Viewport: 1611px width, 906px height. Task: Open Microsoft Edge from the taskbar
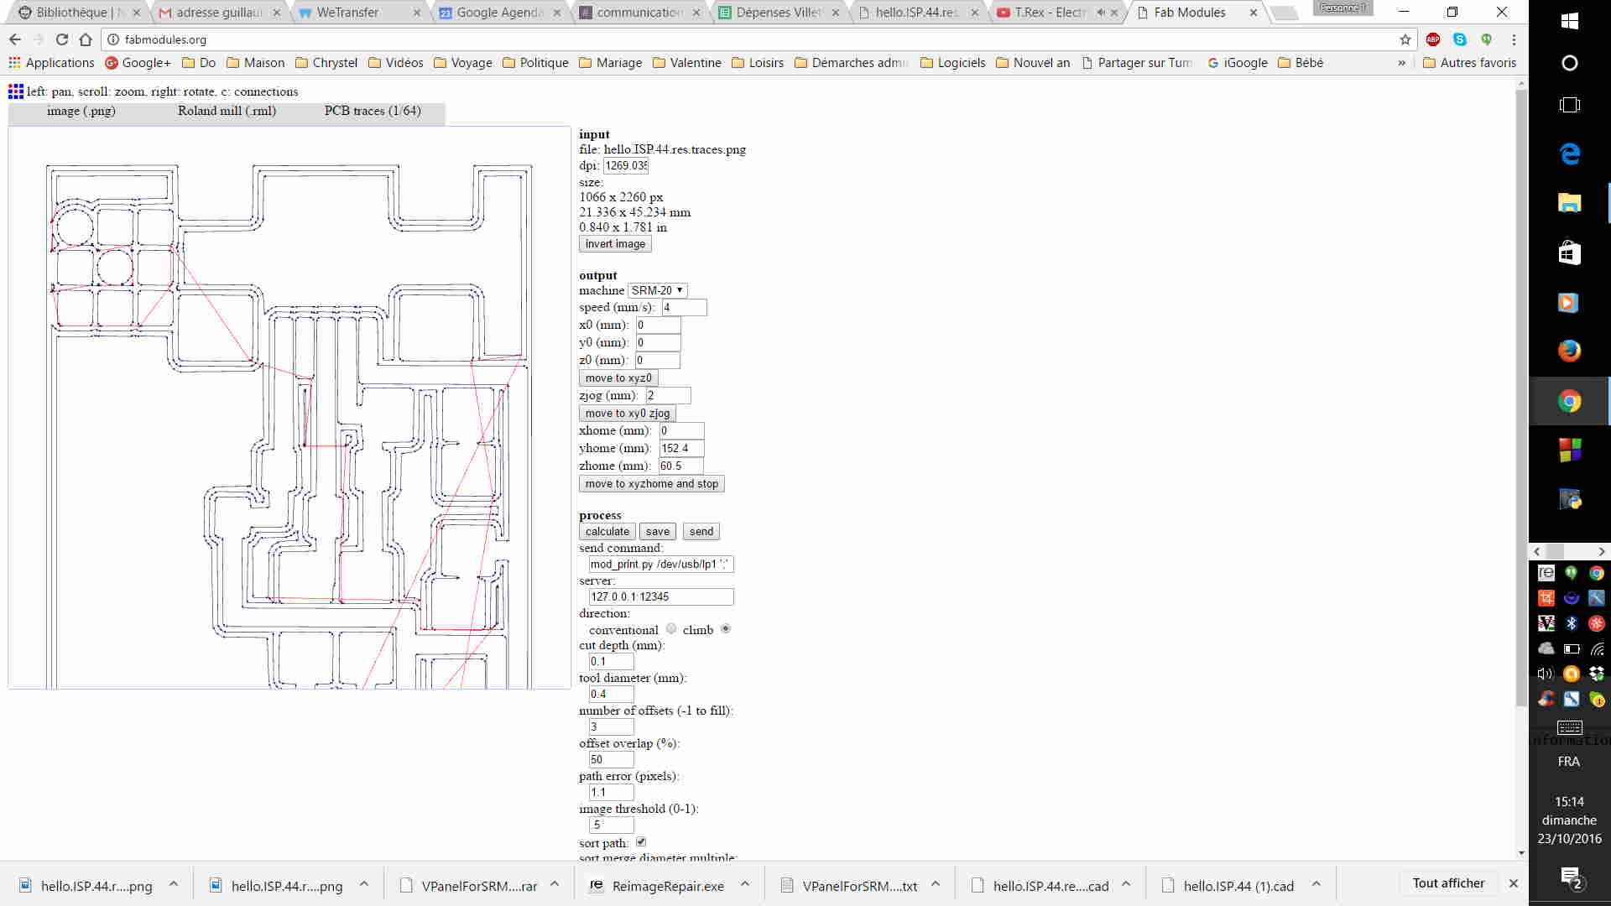[1569, 154]
